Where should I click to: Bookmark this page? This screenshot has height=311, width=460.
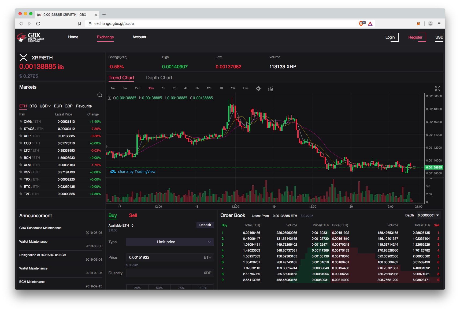(79, 24)
